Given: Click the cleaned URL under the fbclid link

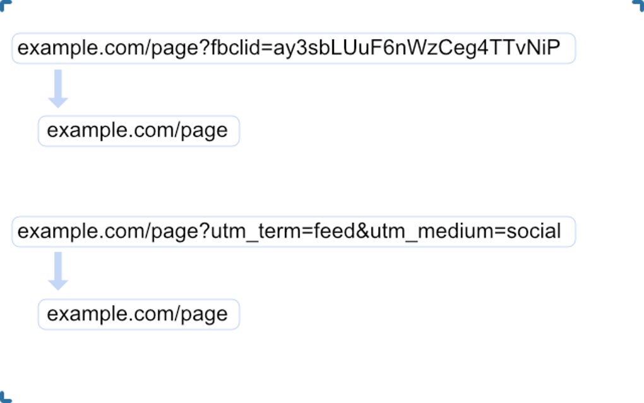Looking at the screenshot, I should (138, 131).
